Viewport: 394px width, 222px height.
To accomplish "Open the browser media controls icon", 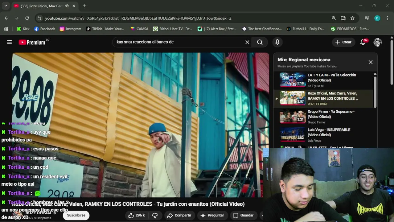I will point(367,18).
